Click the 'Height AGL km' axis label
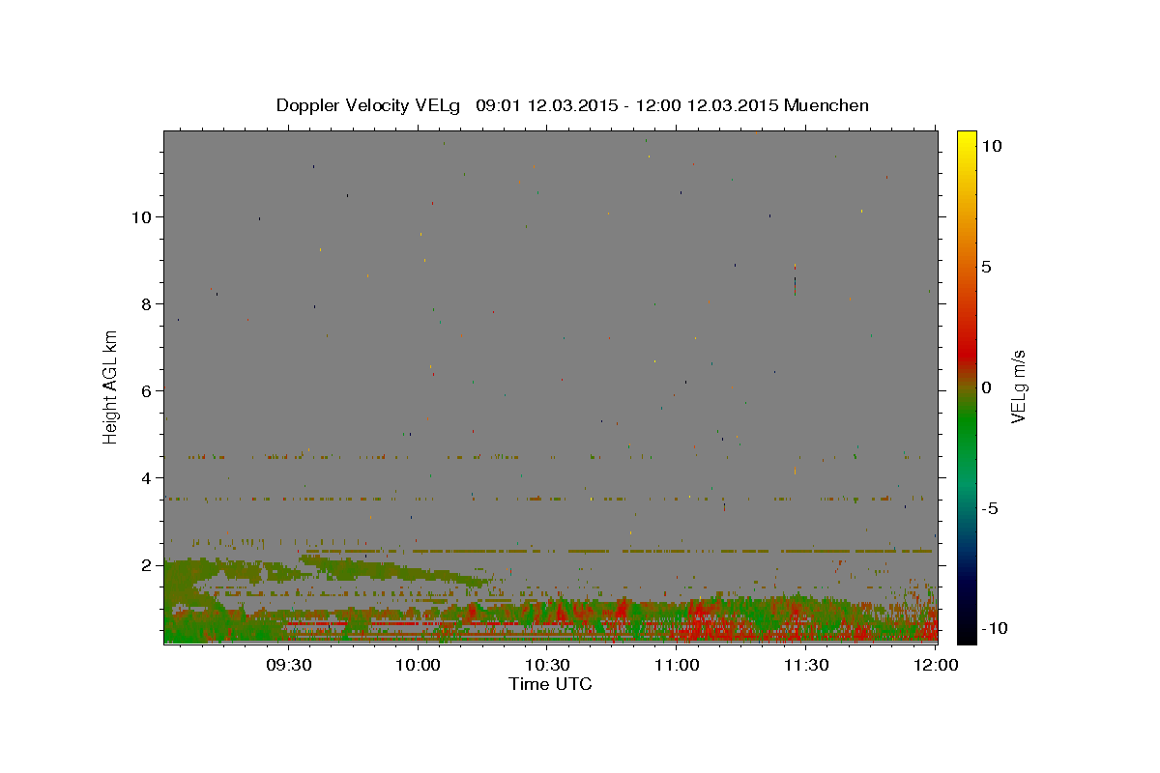 pos(111,386)
